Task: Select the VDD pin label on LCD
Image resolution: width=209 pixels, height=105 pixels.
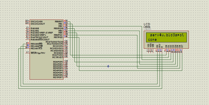Action: [151, 45]
